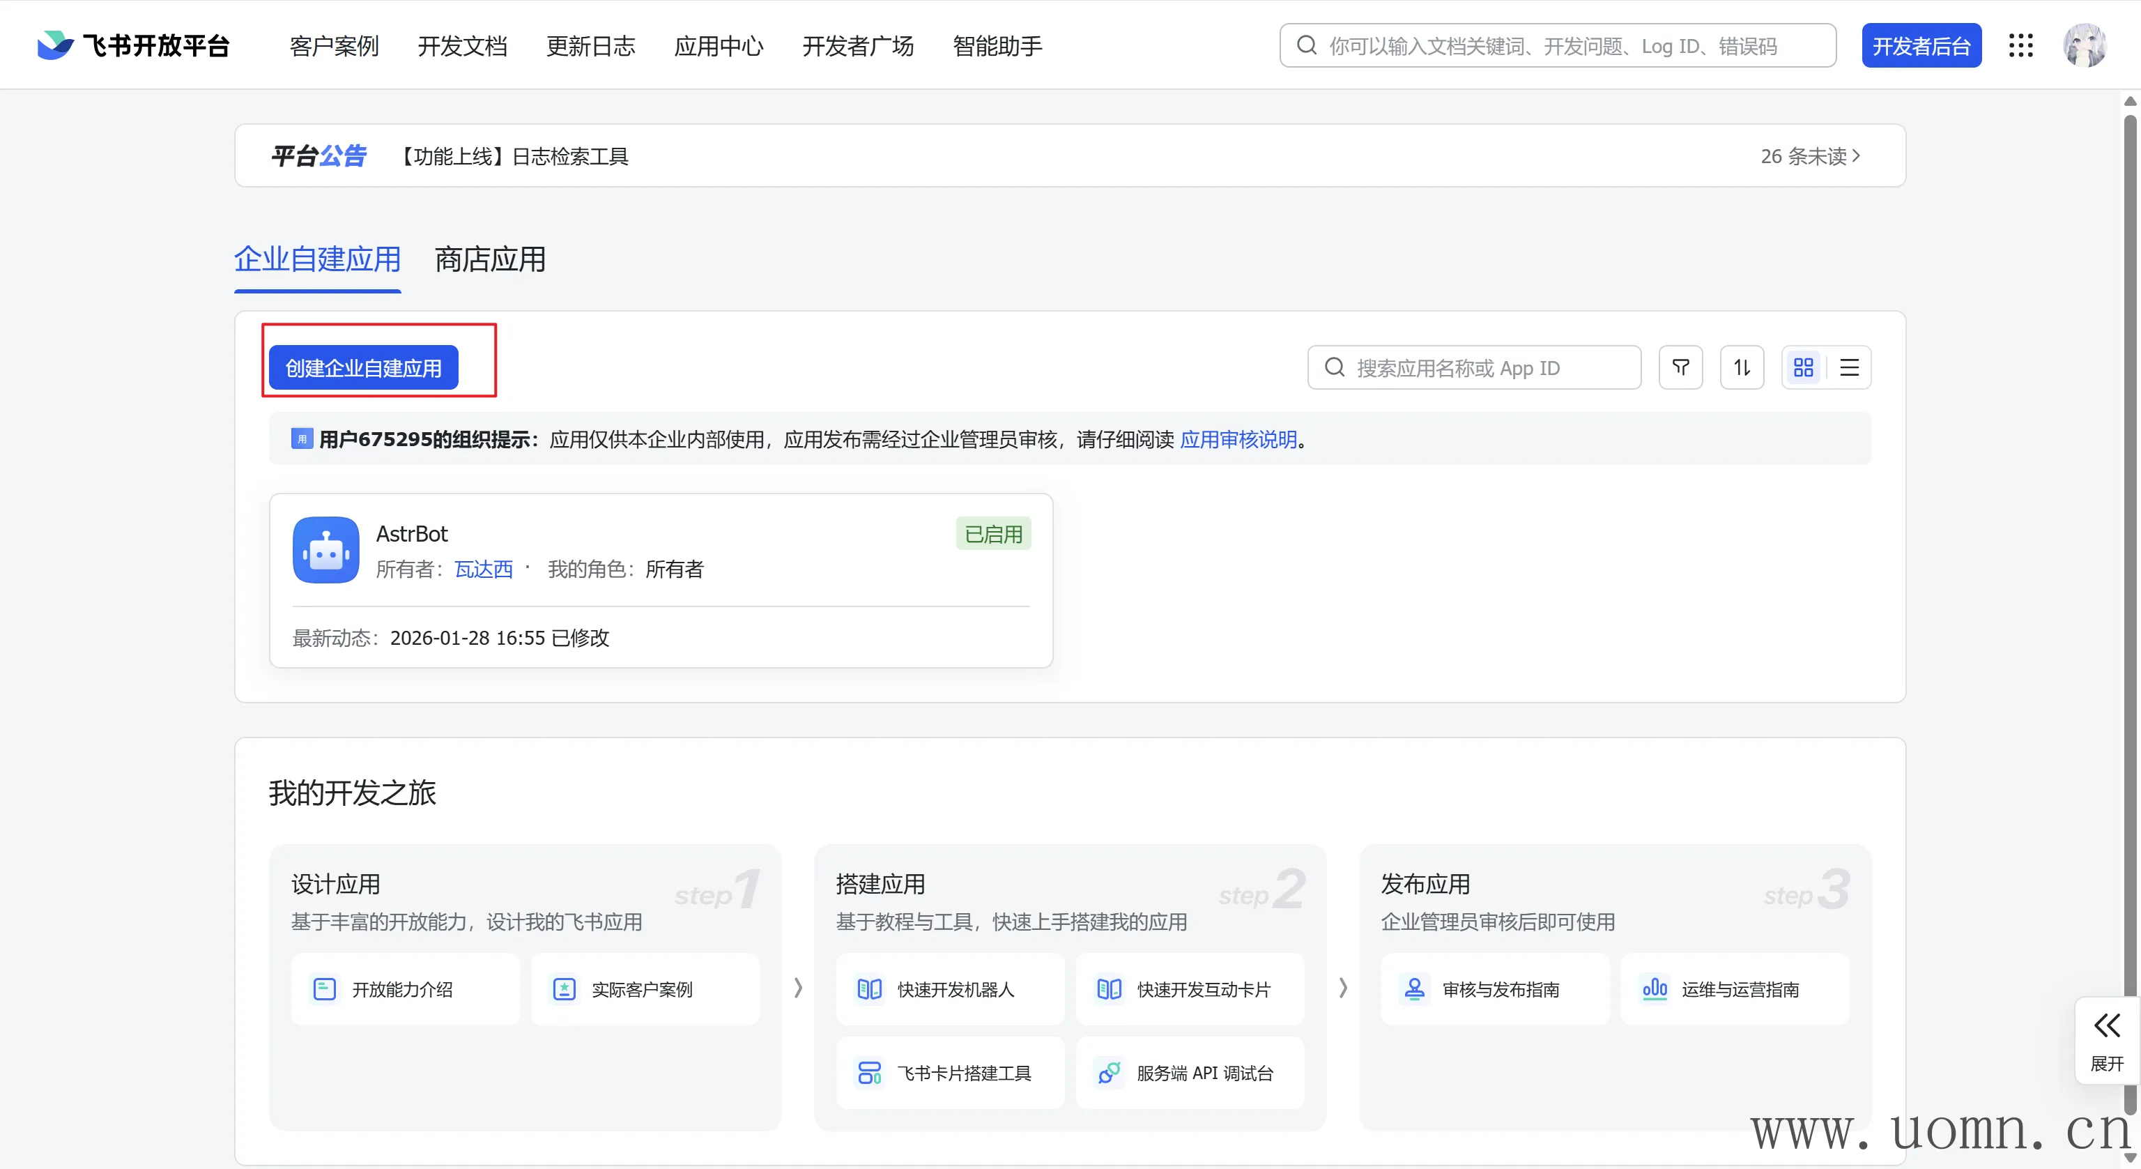The image size is (2141, 1169).
Task: Click the 开发者后台 button
Action: [x=1921, y=46]
